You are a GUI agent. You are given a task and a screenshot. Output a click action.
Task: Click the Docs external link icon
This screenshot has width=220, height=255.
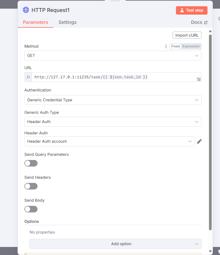tap(206, 22)
